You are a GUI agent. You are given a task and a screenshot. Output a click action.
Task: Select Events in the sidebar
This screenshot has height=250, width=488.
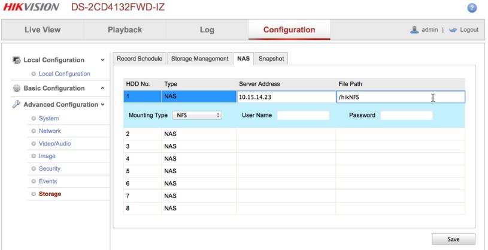pos(48,181)
